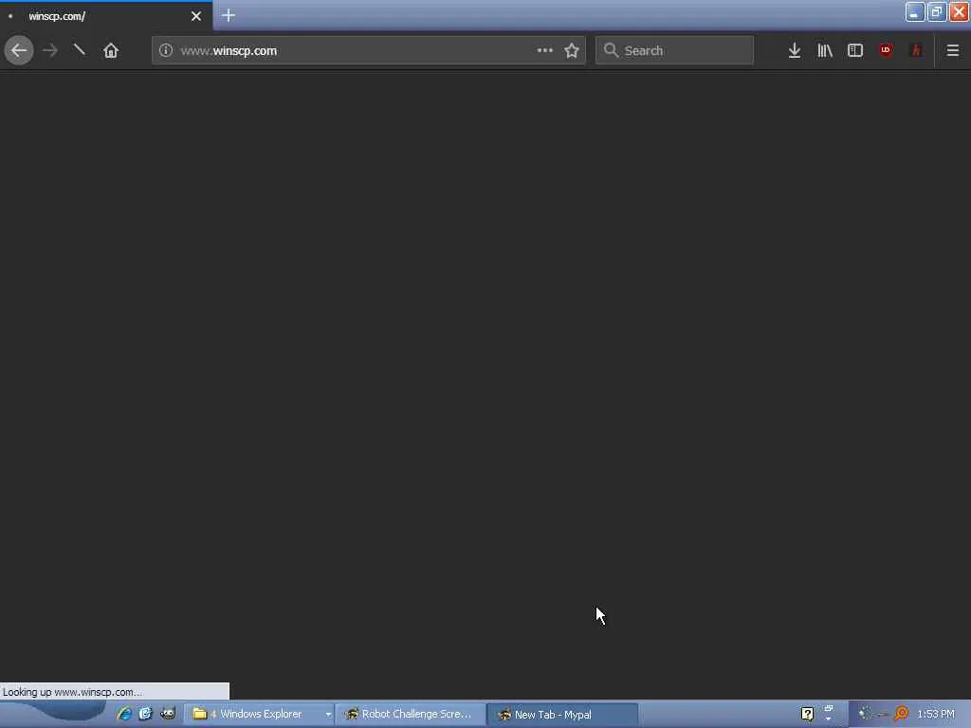
Task: Open the Library bookmarks and history menu
Action: click(x=825, y=50)
